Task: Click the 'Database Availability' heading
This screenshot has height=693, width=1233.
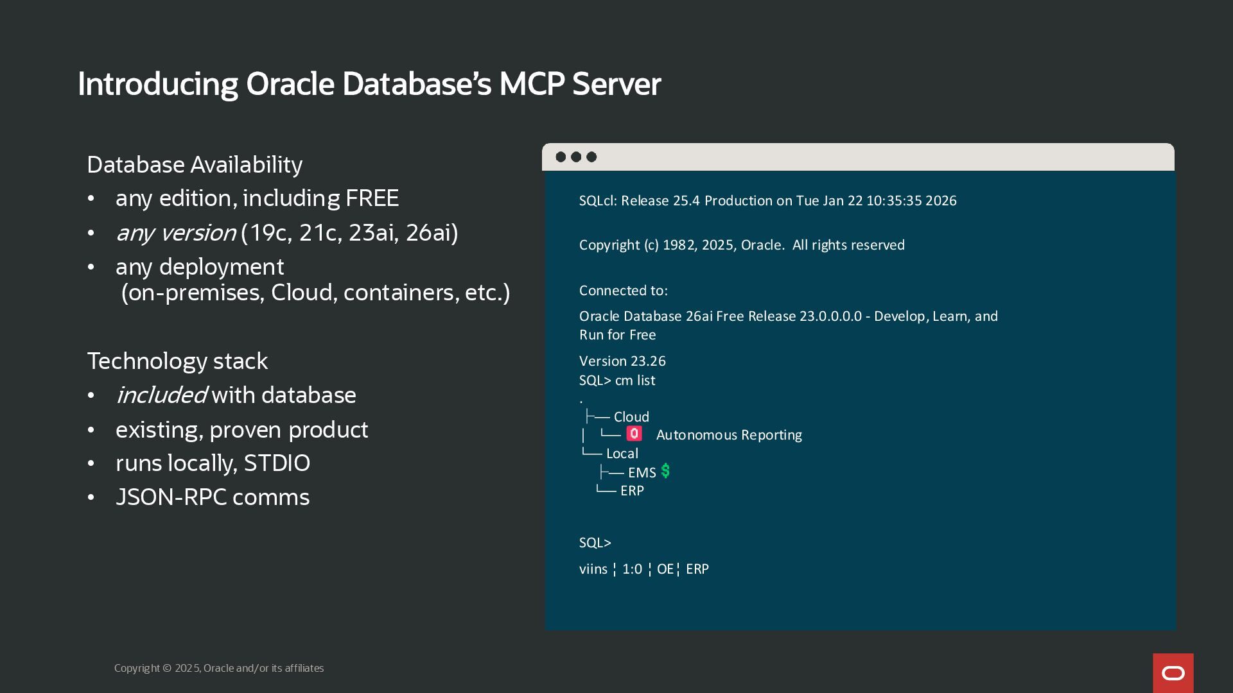Action: click(x=195, y=165)
